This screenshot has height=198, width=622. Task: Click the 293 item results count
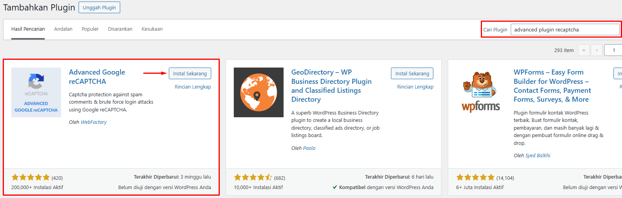(x=564, y=50)
